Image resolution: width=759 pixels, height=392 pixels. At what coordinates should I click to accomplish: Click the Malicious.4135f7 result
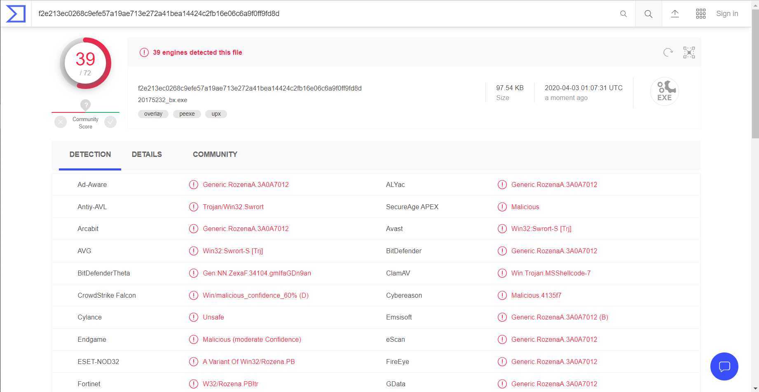point(536,295)
